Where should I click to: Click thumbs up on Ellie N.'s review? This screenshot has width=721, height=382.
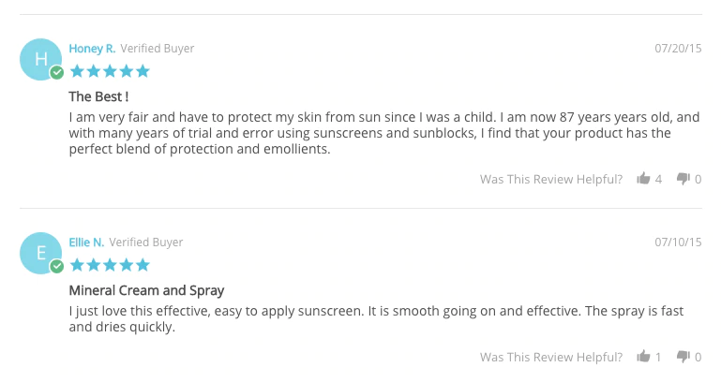pyautogui.click(x=643, y=357)
